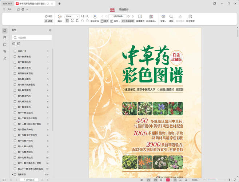The width and height of the screenshot is (239, 182).
Task: Toggle Continuous reading (连续阅读) mode
Action: 127,21
